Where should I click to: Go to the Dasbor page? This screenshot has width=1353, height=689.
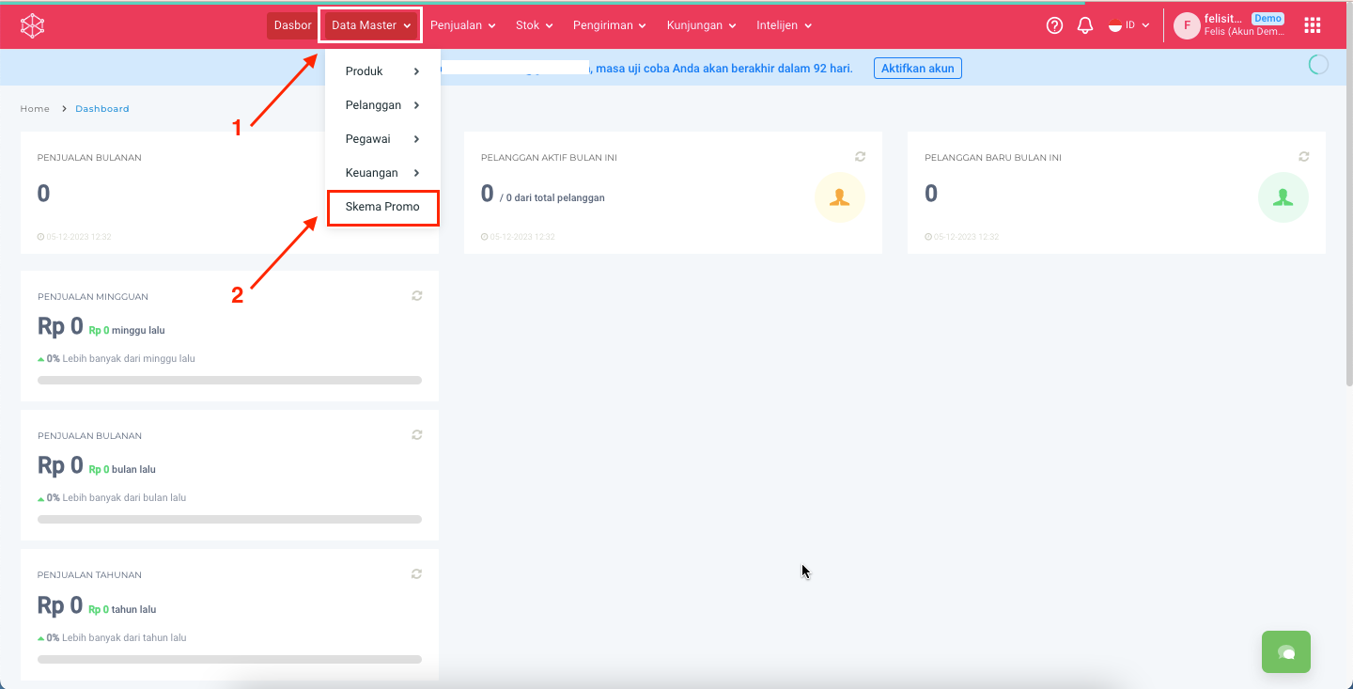point(292,26)
